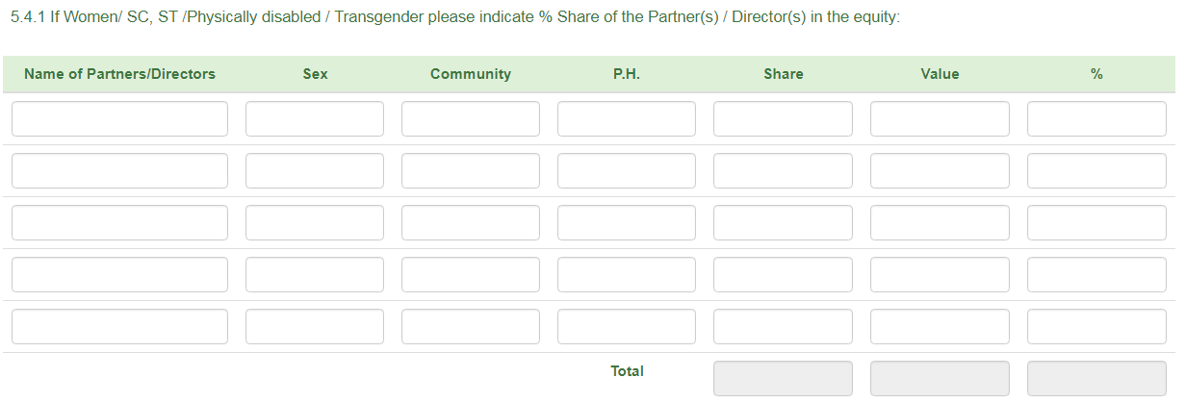Focus the first row Community field

tap(471, 119)
